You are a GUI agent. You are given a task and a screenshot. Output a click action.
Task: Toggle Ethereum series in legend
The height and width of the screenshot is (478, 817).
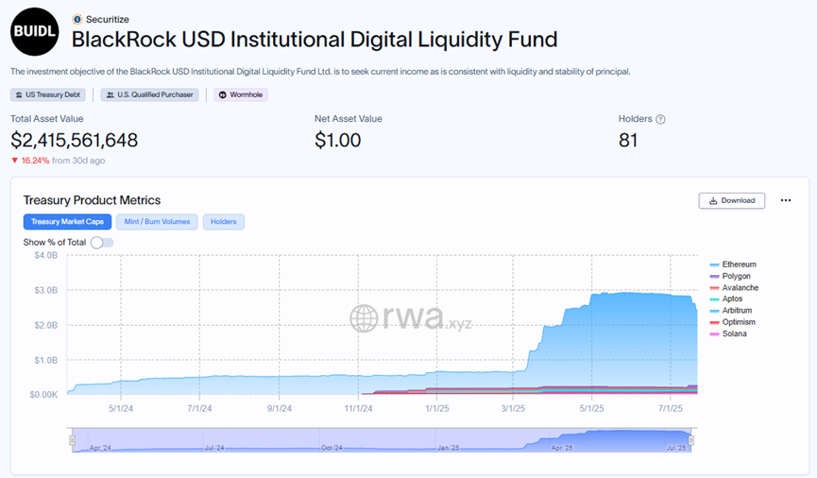(739, 265)
